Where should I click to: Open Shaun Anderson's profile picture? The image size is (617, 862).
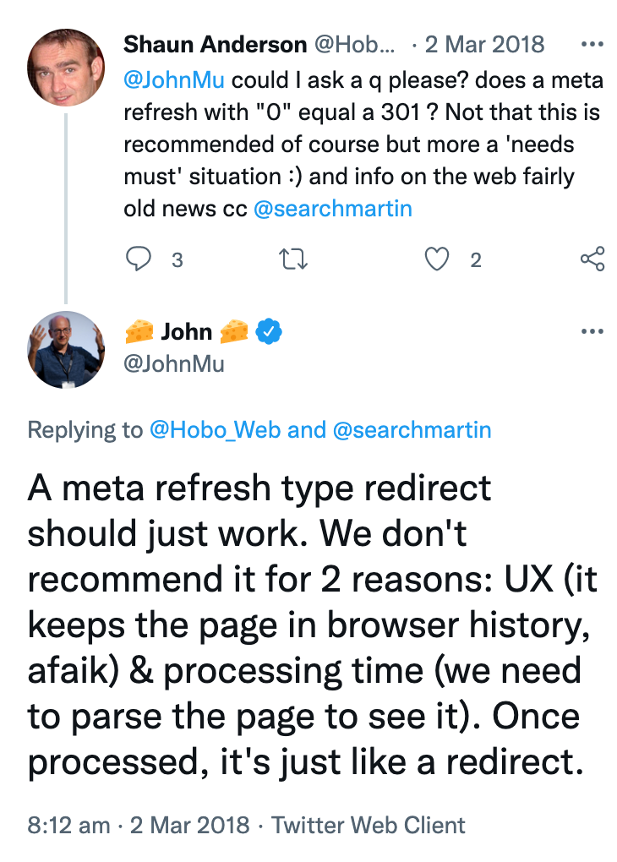pyautogui.click(x=67, y=68)
